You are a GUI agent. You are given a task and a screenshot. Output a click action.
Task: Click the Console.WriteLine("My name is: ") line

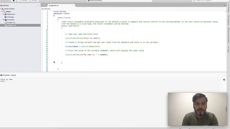87,54
